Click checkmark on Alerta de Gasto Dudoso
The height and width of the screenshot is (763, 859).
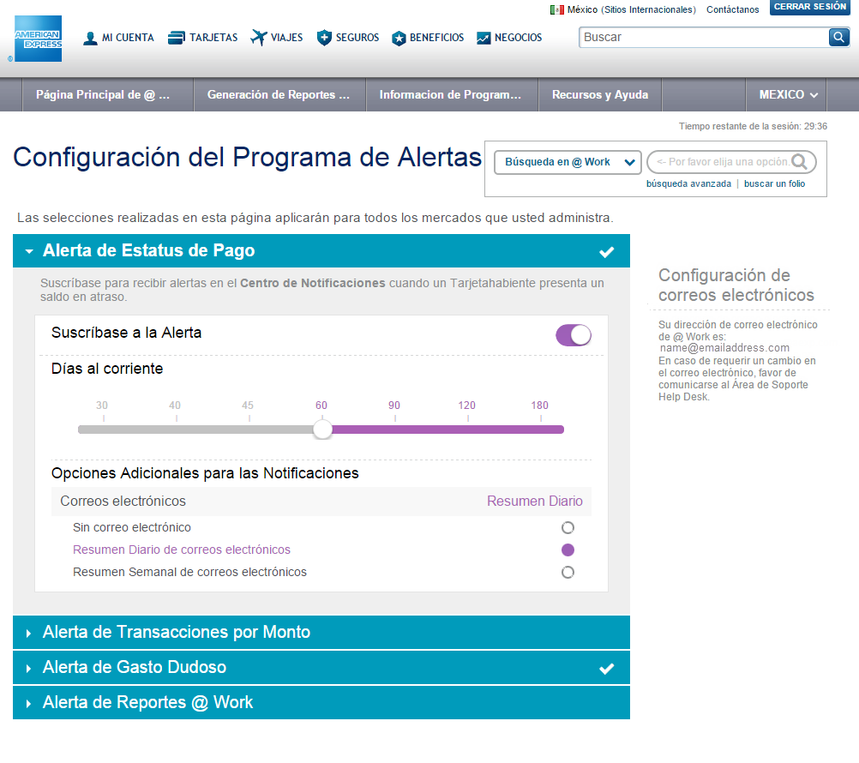(x=606, y=669)
